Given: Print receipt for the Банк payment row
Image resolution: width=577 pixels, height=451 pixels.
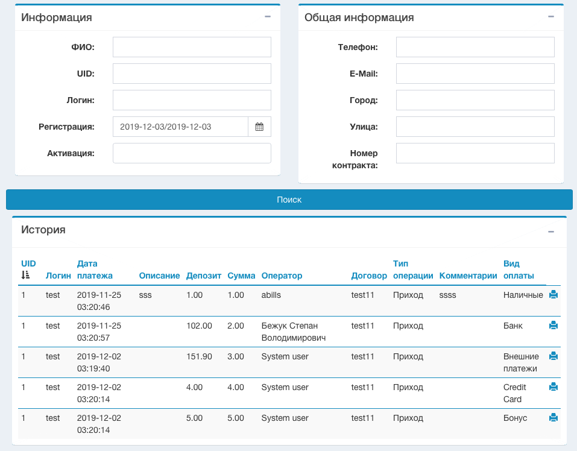Looking at the screenshot, I should click(553, 326).
